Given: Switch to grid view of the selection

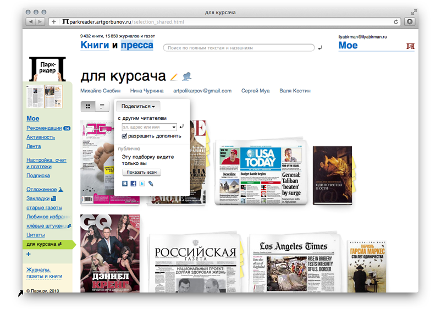Looking at the screenshot, I should (88, 106).
